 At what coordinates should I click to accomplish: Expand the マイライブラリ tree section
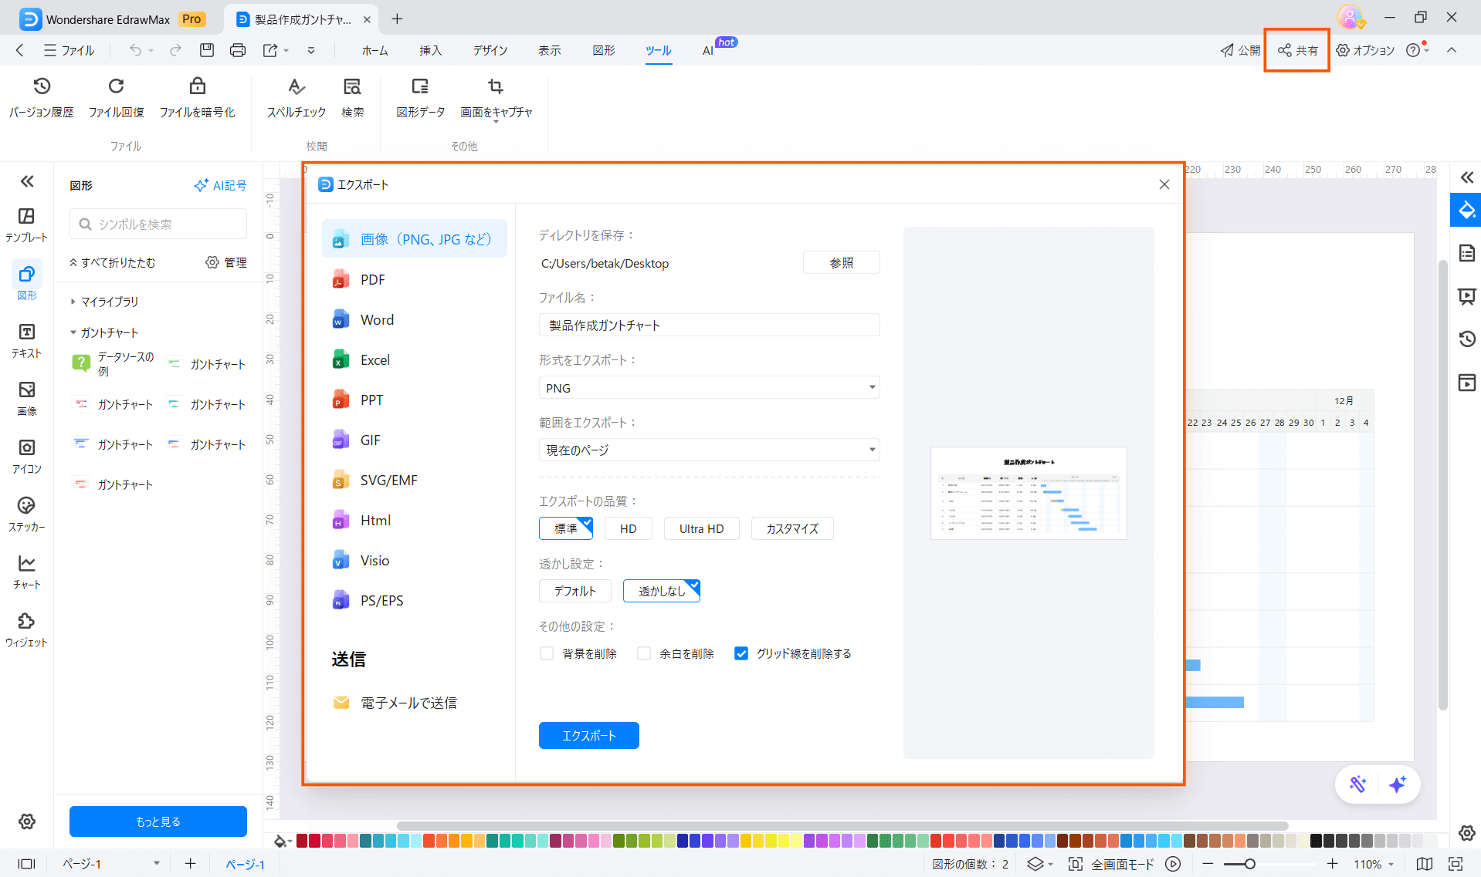(73, 302)
